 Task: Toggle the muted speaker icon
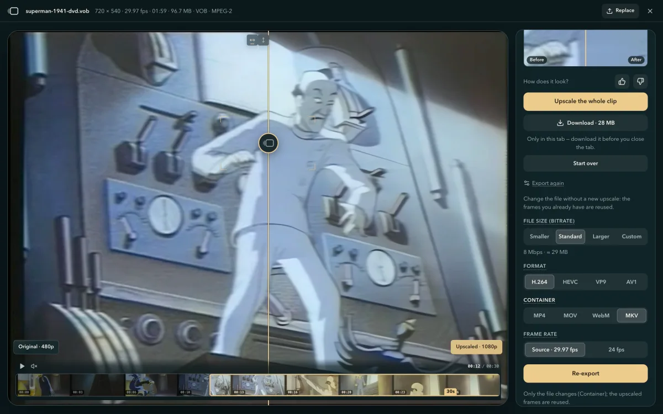[x=34, y=366]
